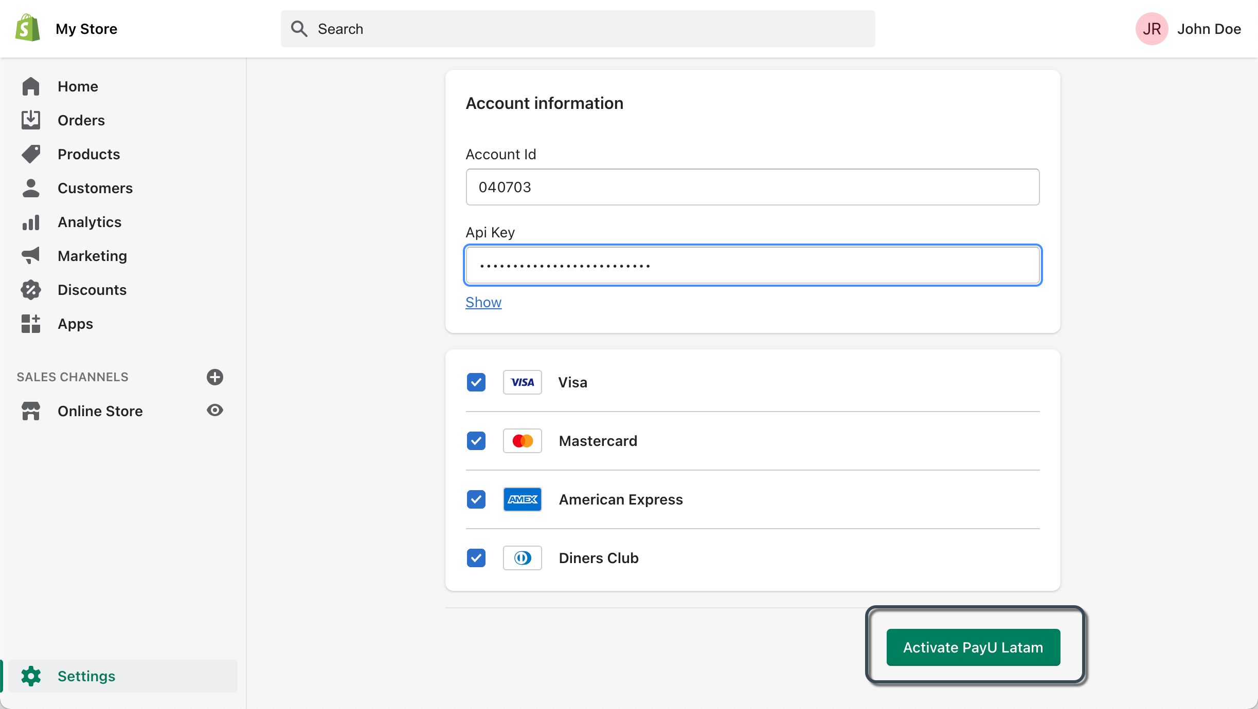Click the Account Id input field
The height and width of the screenshot is (709, 1258).
pos(752,187)
